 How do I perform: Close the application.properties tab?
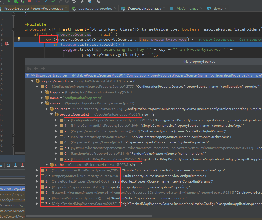pyautogui.click(x=115, y=9)
